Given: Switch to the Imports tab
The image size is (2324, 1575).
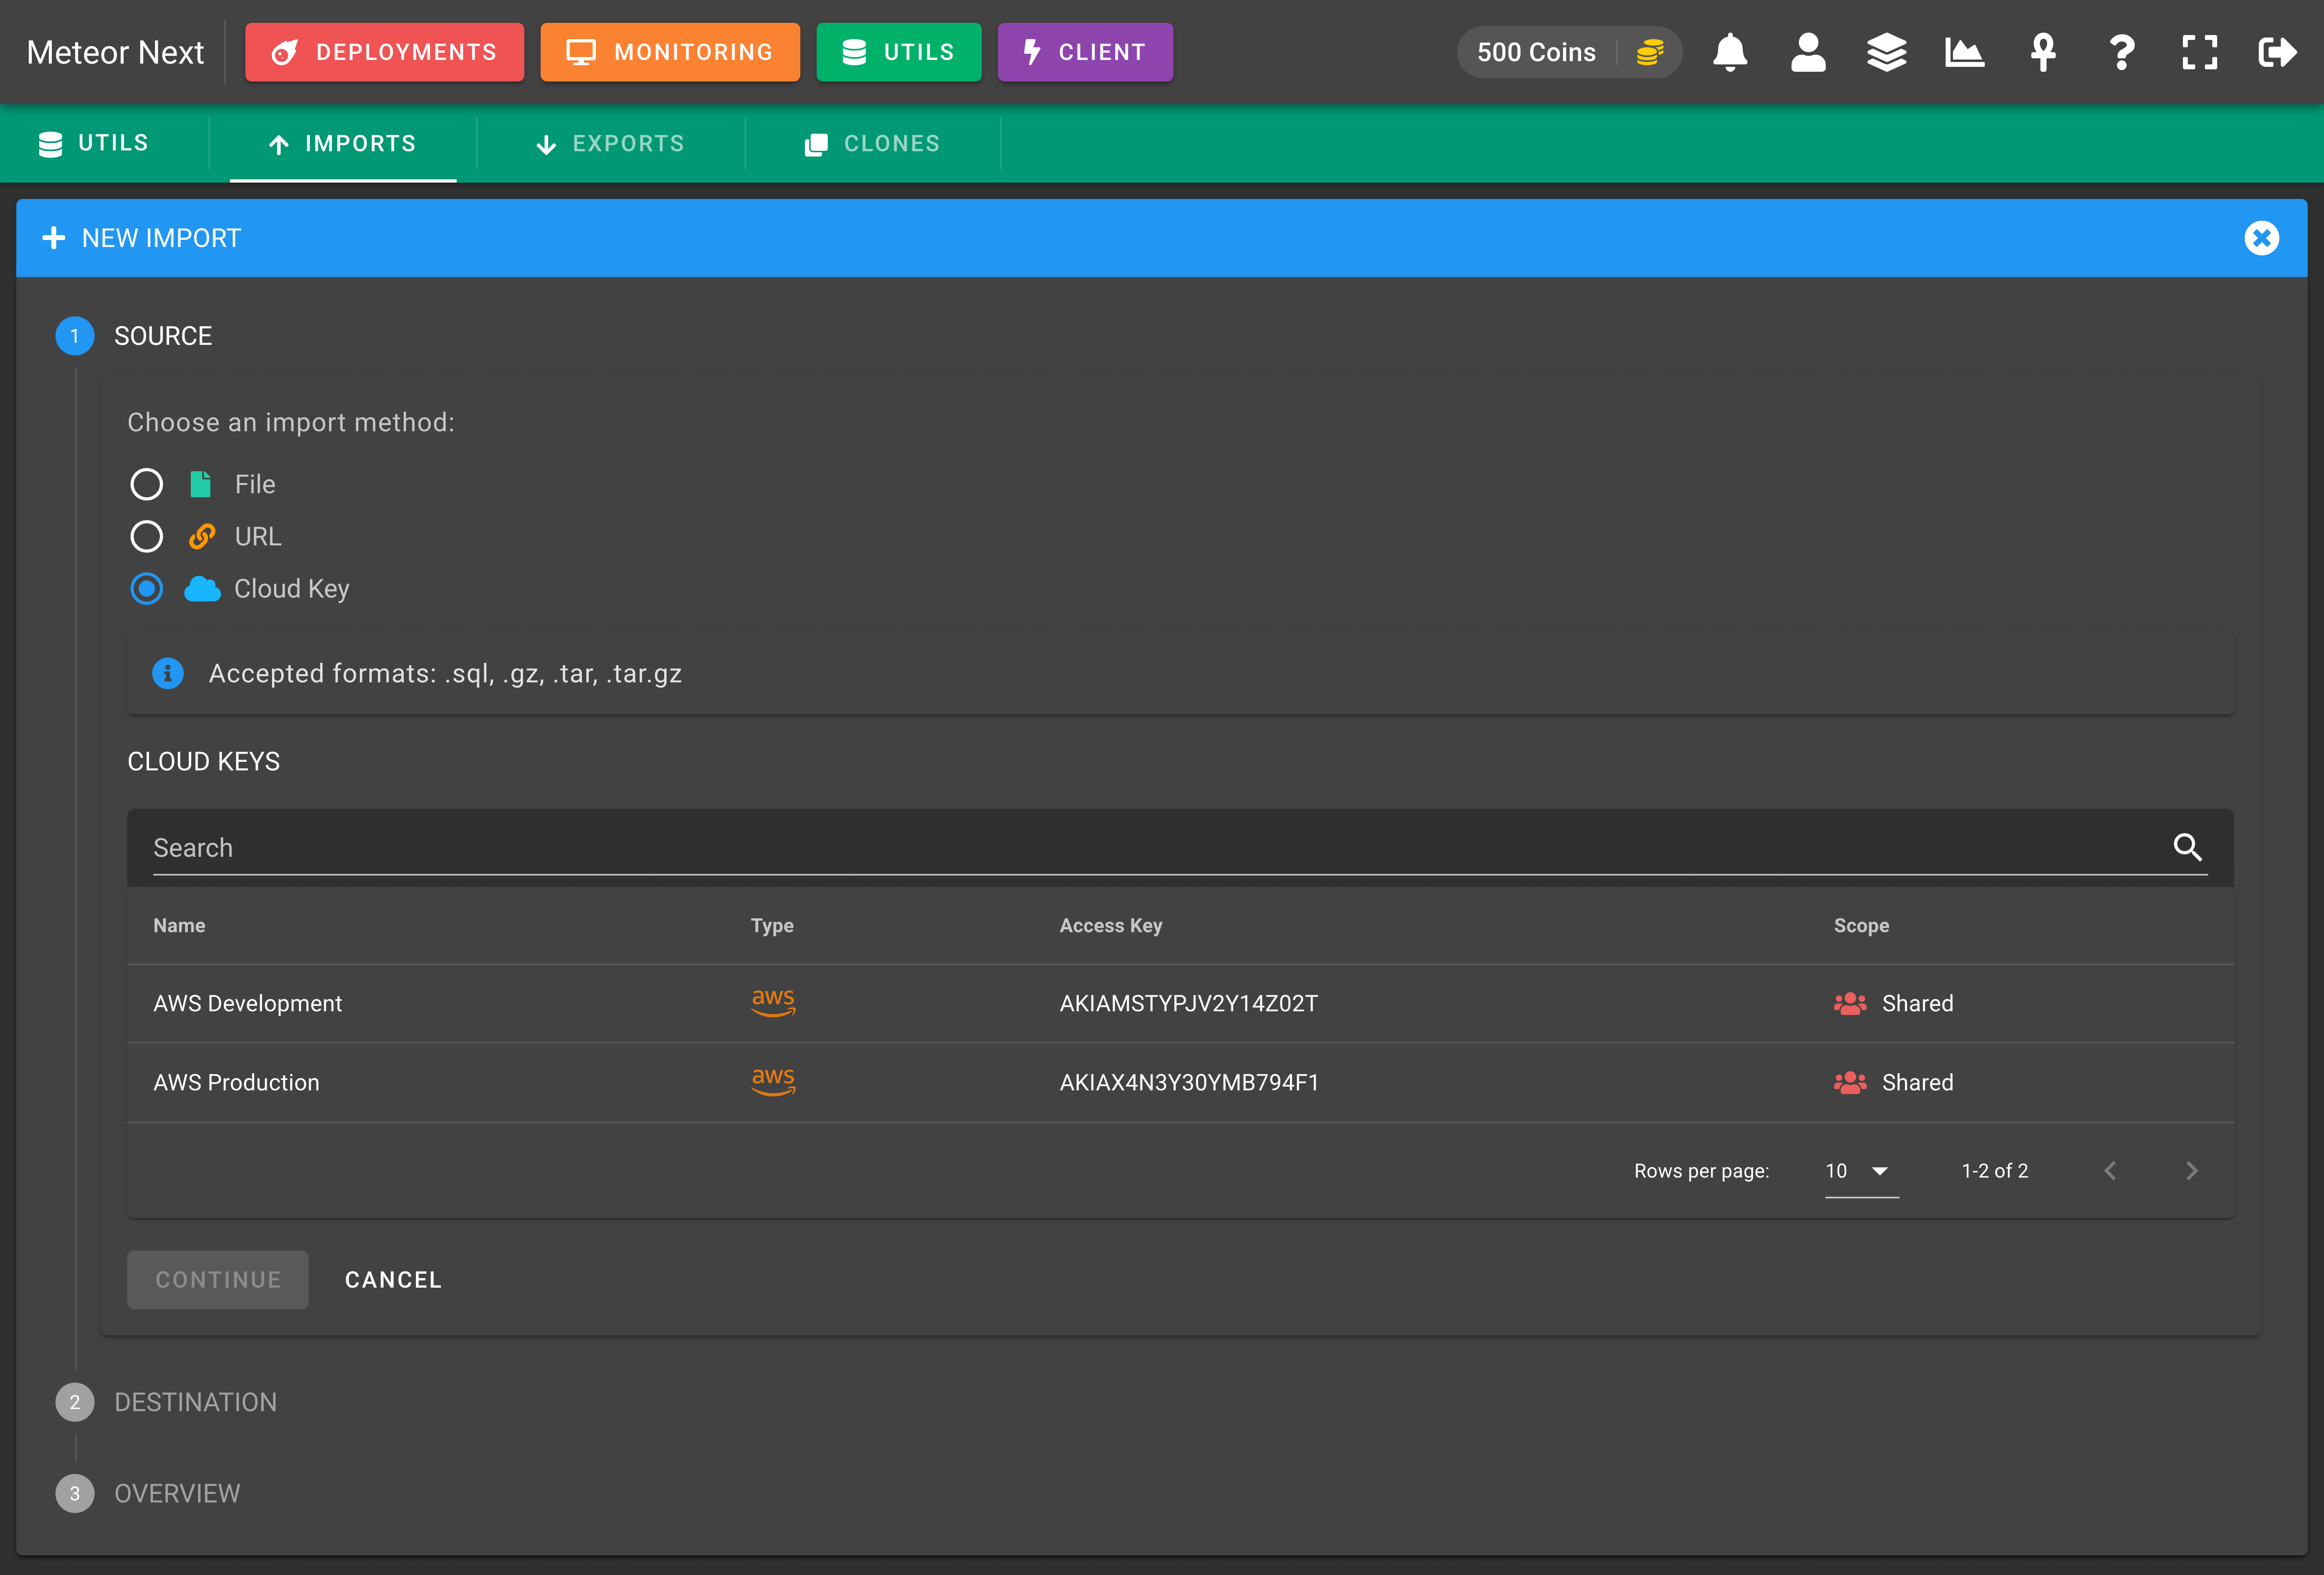Looking at the screenshot, I should 343,144.
